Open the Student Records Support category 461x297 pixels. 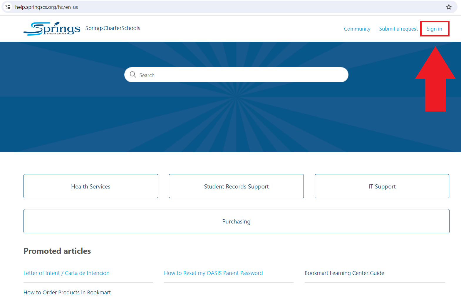pyautogui.click(x=236, y=186)
